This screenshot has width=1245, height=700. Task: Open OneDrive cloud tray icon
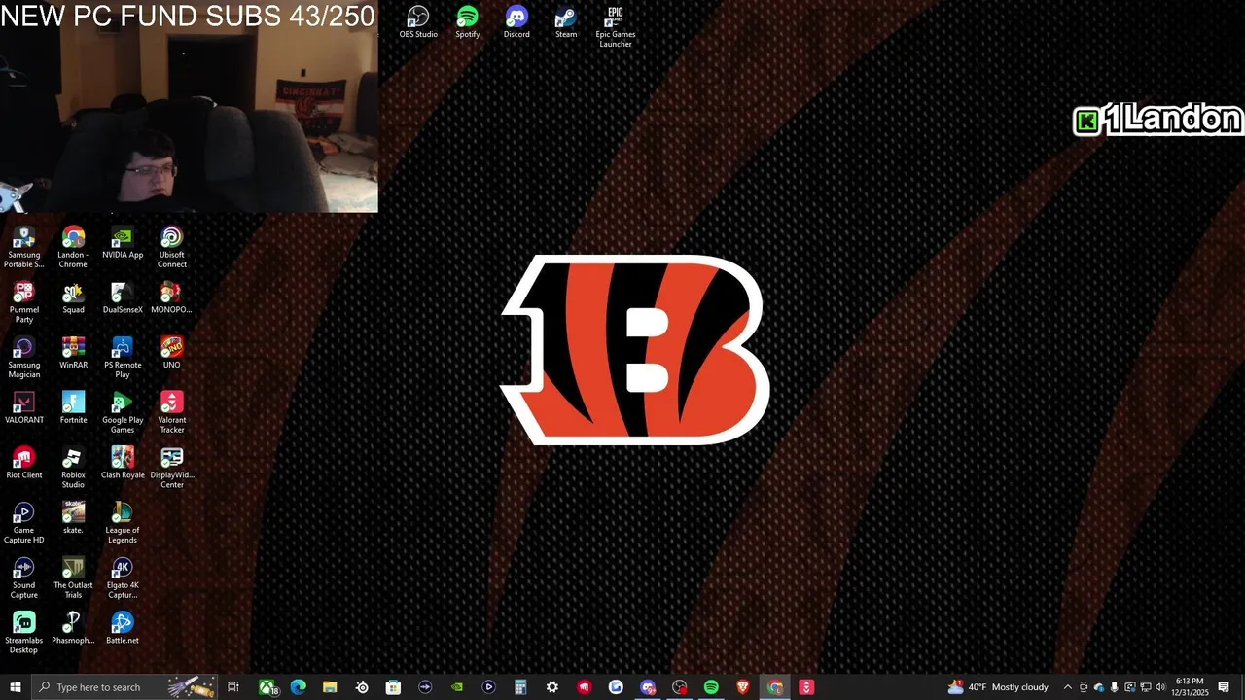click(x=1099, y=687)
